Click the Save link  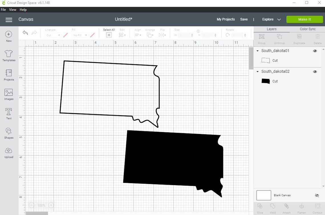[244, 19]
